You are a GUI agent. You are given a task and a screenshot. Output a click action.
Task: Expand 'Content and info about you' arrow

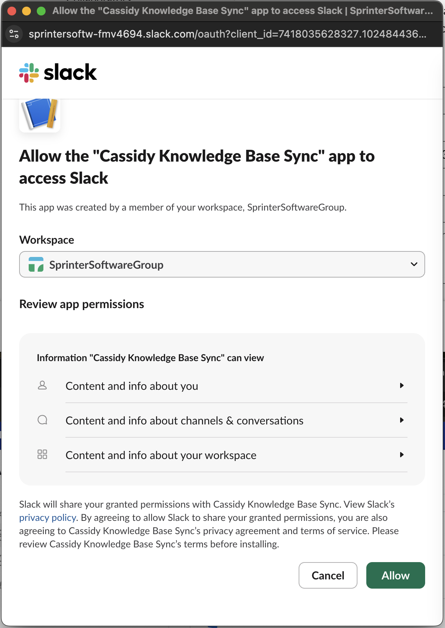(x=402, y=385)
